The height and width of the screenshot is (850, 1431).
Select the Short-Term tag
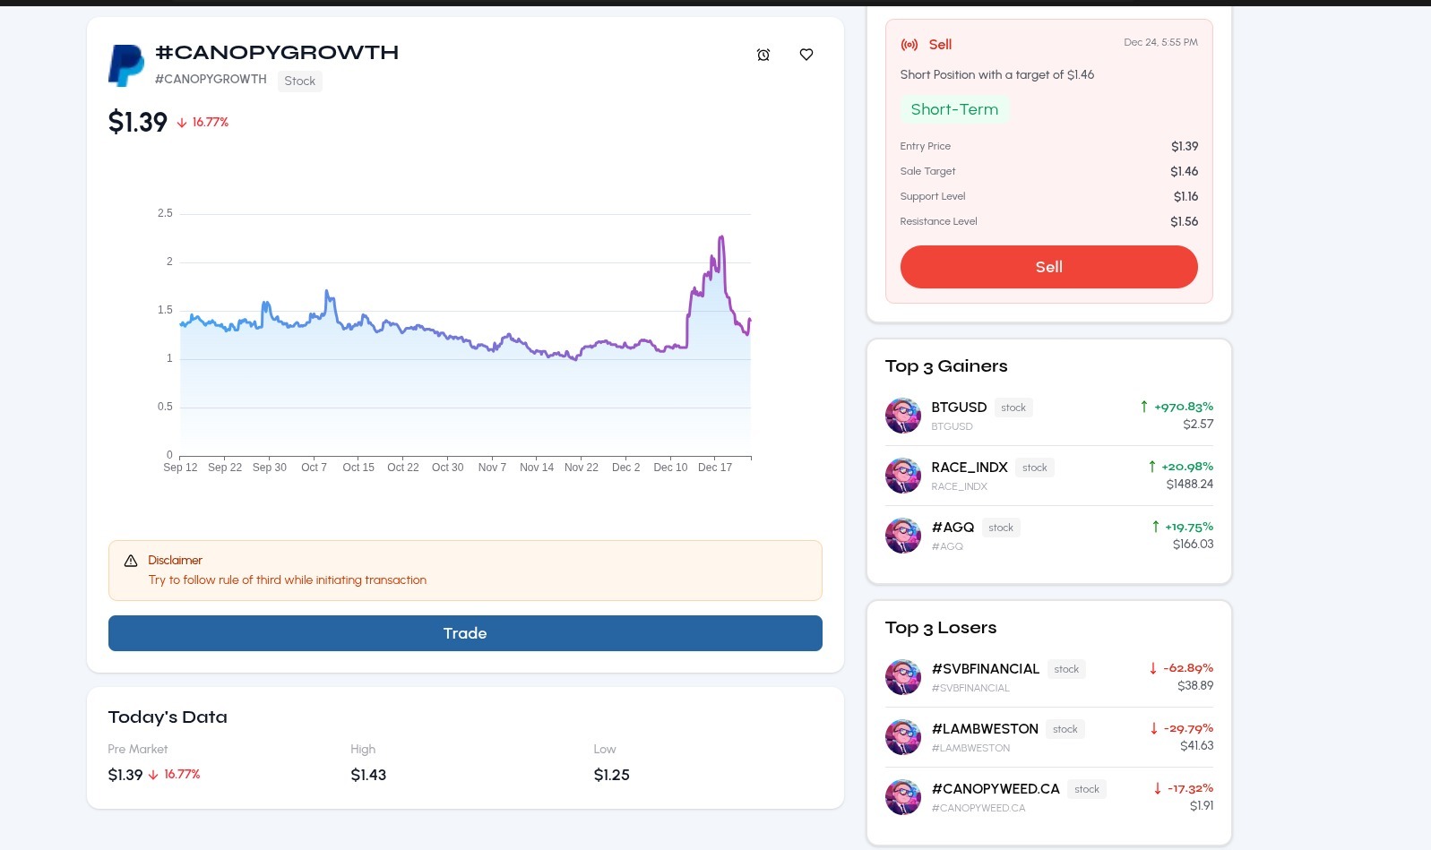click(954, 109)
